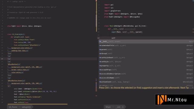Screen dimensions: 194x109
Task: Click the left editor's horizontal scrollbar
Action: pyautogui.click(x=38, y=104)
